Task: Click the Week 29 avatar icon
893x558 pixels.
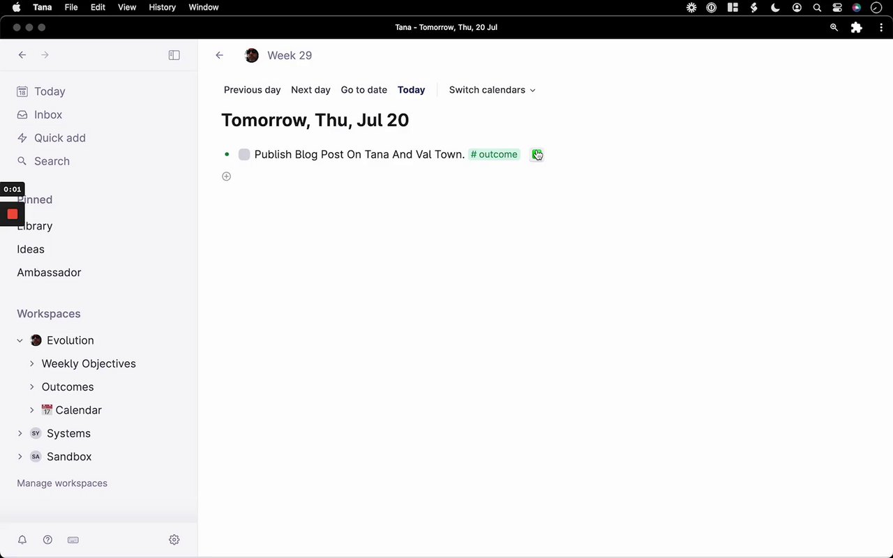Action: pyautogui.click(x=252, y=56)
